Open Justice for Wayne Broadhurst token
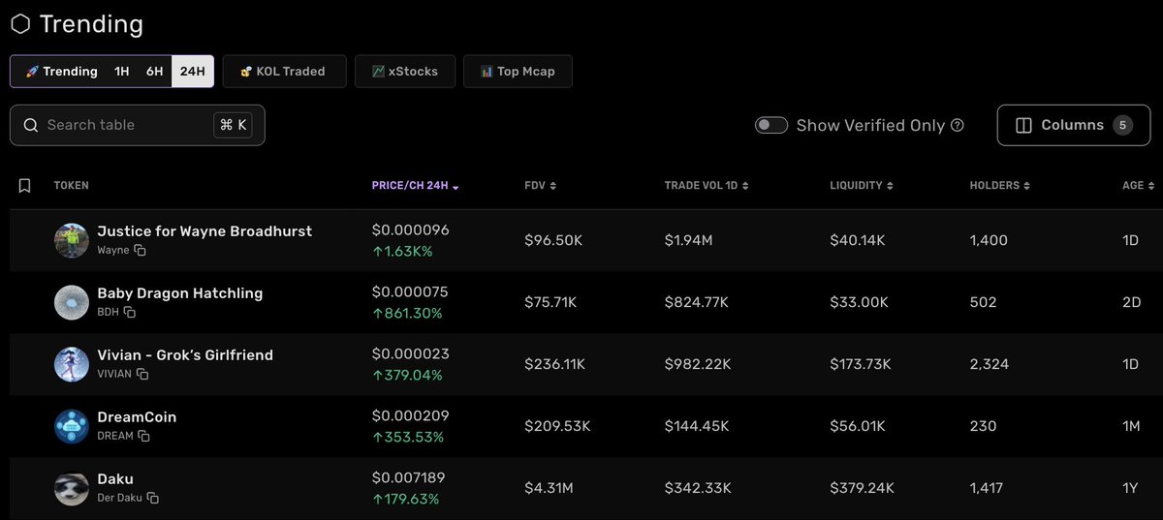This screenshot has height=520, width=1163. (204, 231)
